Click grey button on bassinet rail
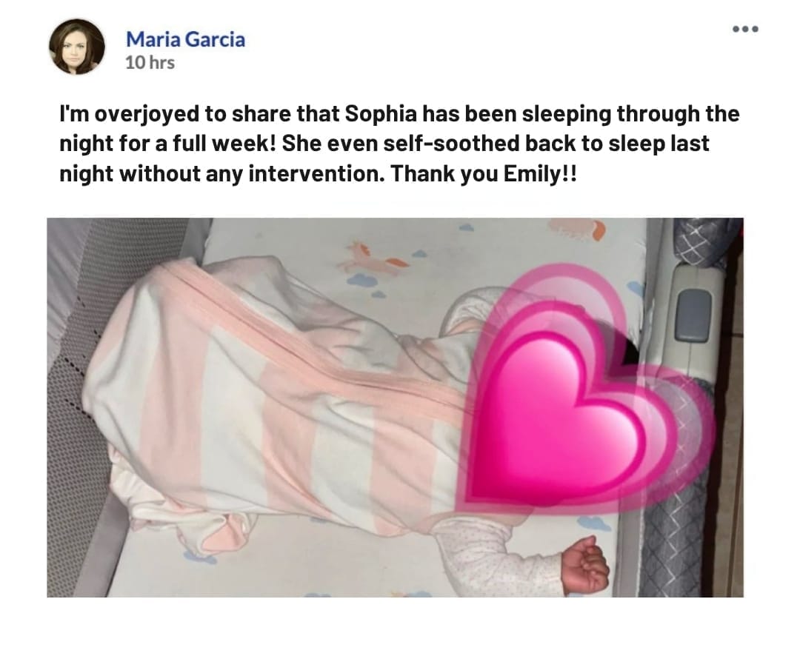 pos(693,315)
